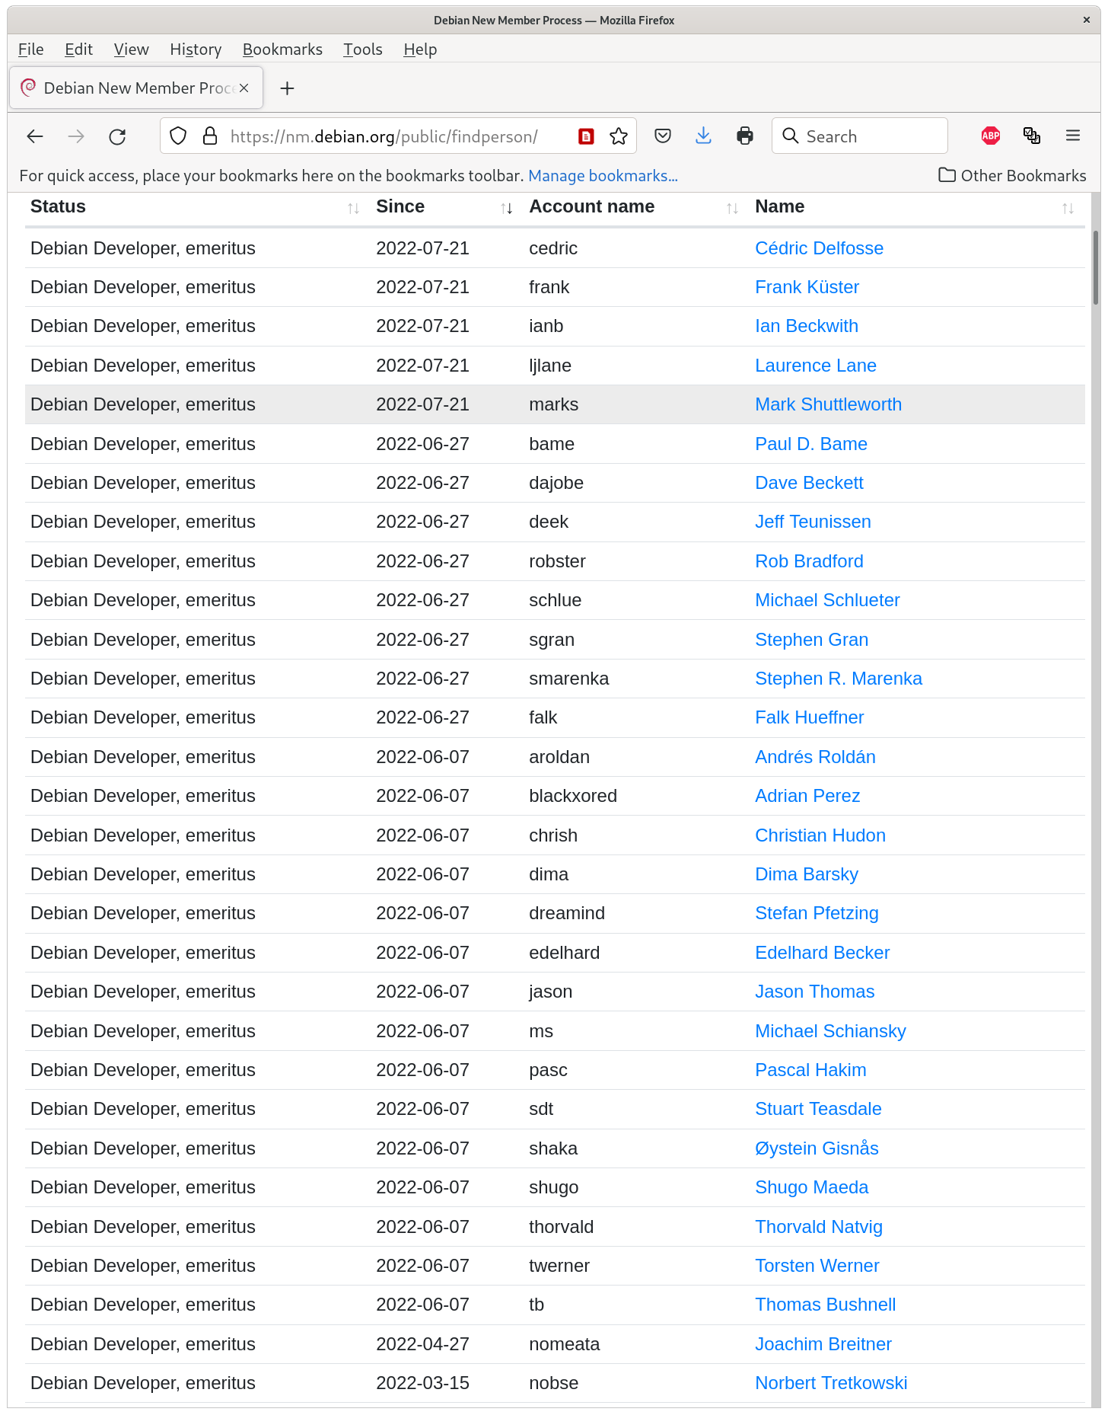The height and width of the screenshot is (1415, 1108).
Task: Select account name 'nomeata' cell
Action: point(564,1344)
